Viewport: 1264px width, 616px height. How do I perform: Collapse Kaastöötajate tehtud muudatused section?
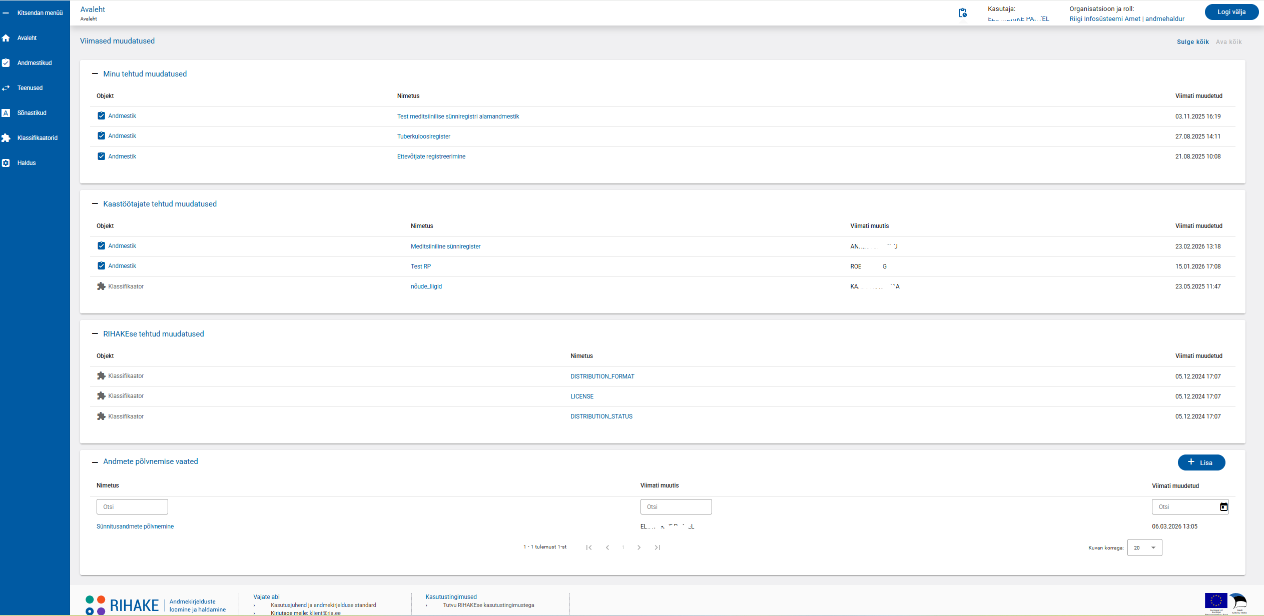pos(95,204)
